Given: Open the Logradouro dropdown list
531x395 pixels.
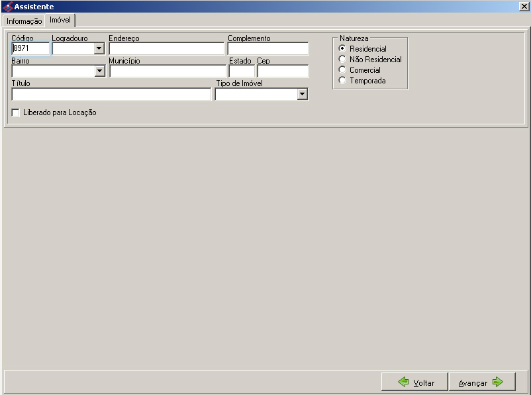Looking at the screenshot, I should point(99,48).
